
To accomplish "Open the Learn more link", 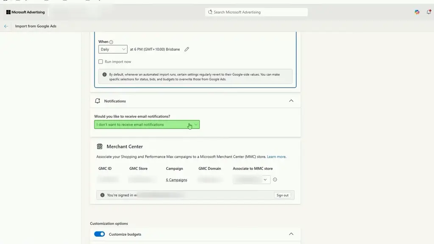I will [x=276, y=157].
